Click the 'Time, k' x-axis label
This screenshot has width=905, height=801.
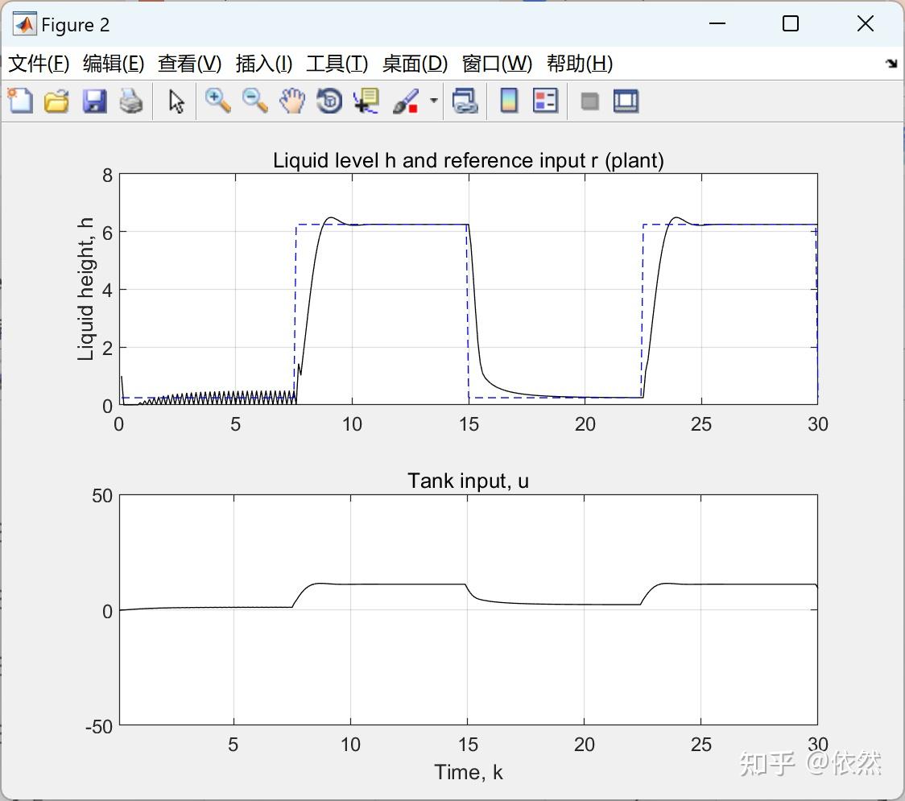[x=468, y=772]
